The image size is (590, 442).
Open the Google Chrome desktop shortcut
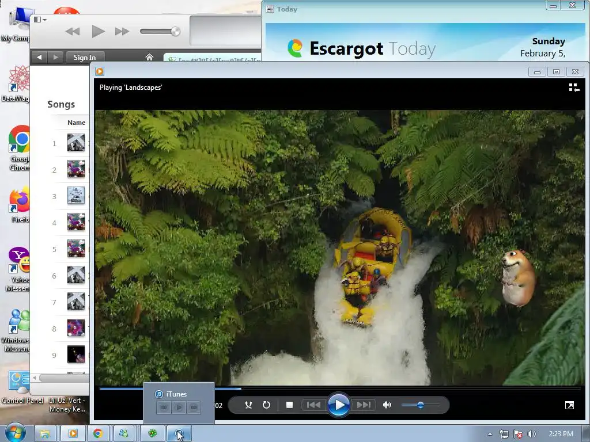[x=19, y=148]
